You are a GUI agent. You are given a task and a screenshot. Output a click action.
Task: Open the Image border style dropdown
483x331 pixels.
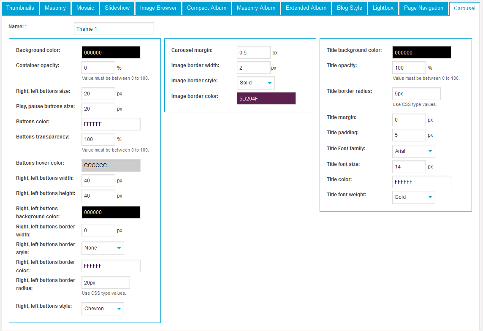click(x=256, y=83)
